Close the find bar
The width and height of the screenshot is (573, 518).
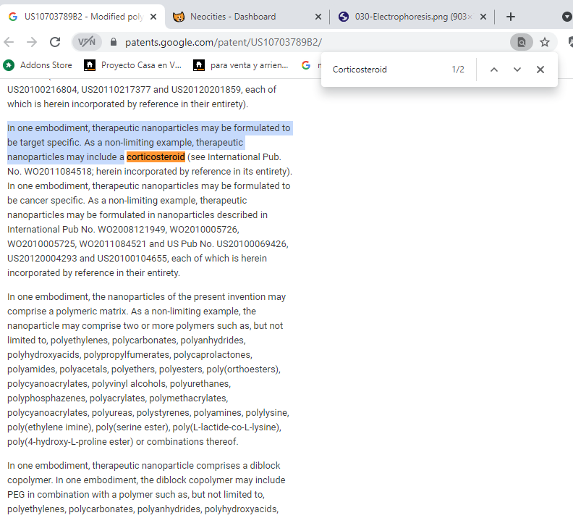click(x=540, y=70)
